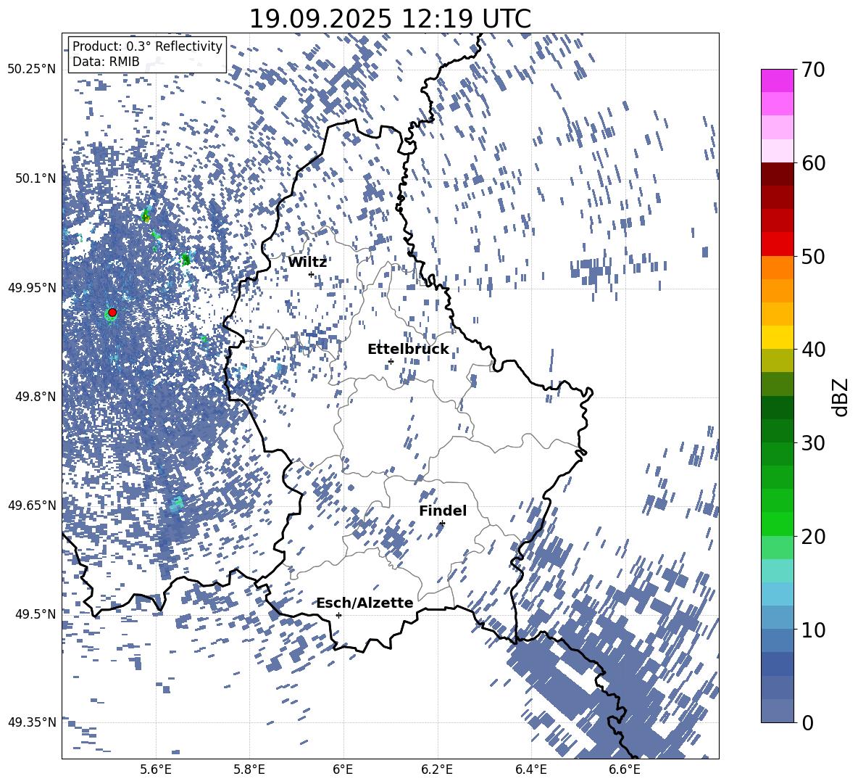Click the 10 tick on colorbar
This screenshot has height=784, width=858.
pos(813,630)
